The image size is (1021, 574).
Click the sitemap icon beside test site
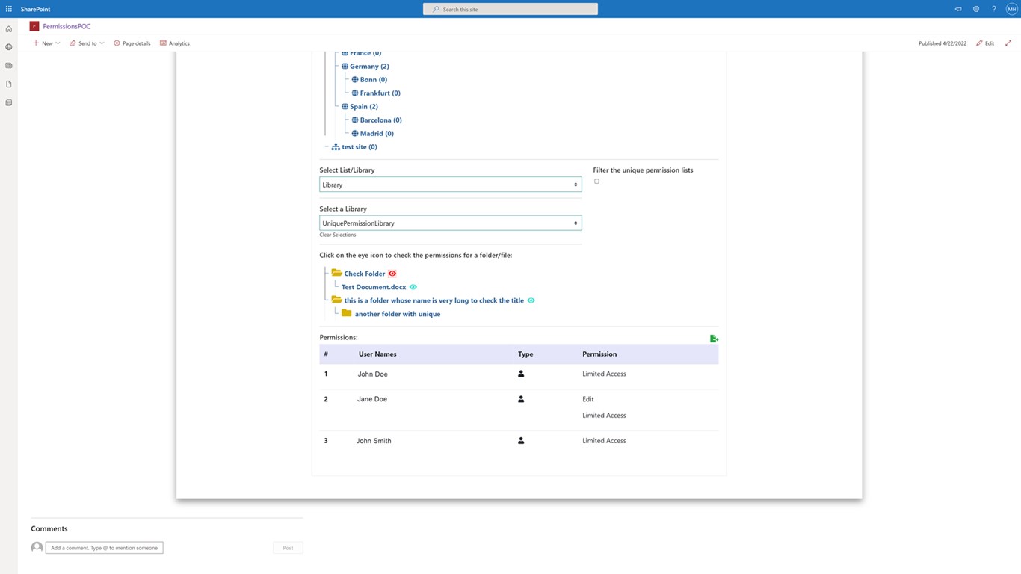click(x=336, y=147)
